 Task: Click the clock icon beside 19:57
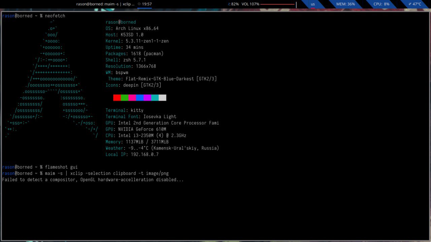tap(139, 4)
